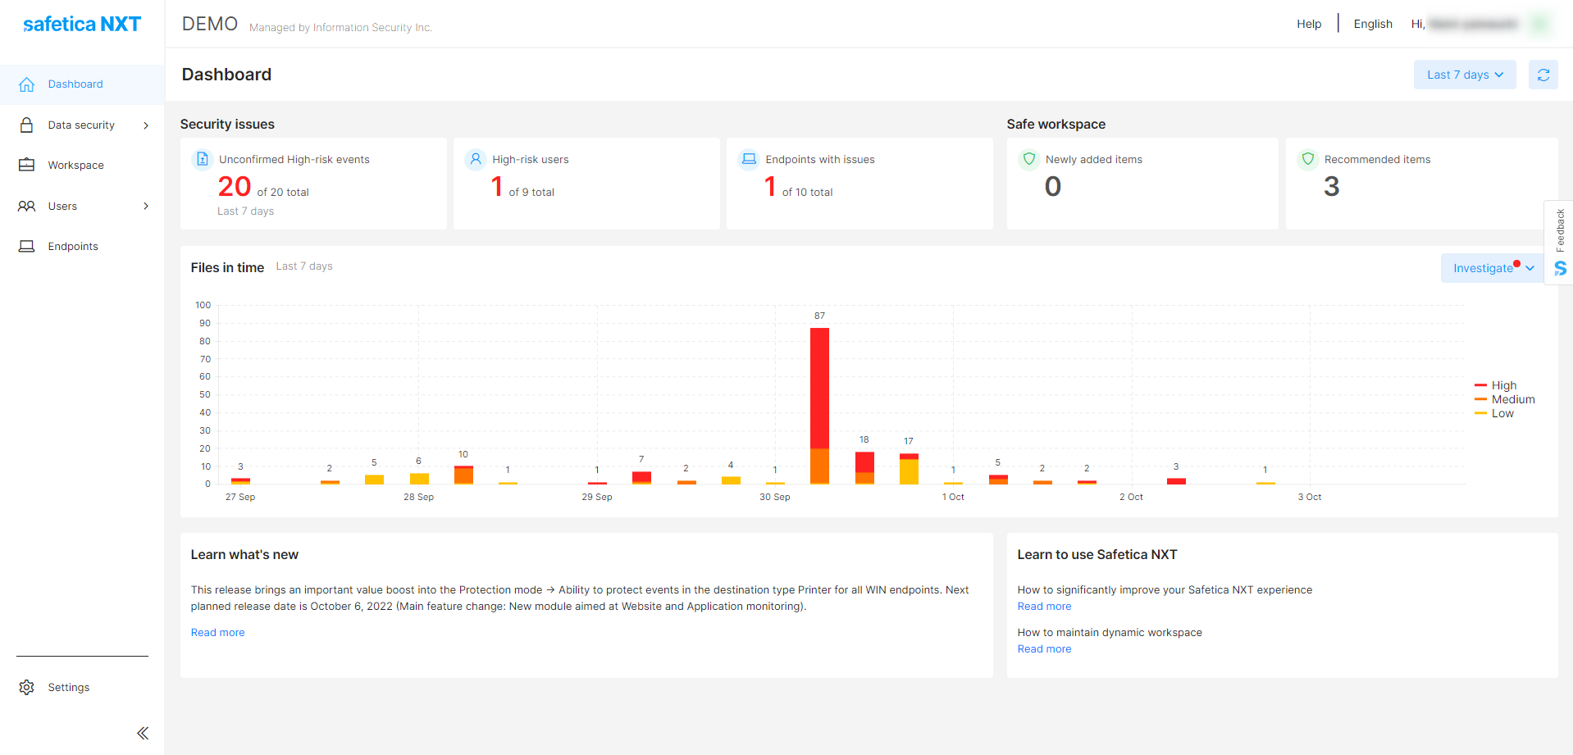The height and width of the screenshot is (755, 1573).
Task: Click the Unconfirmed High-risk events document icon
Action: click(202, 159)
